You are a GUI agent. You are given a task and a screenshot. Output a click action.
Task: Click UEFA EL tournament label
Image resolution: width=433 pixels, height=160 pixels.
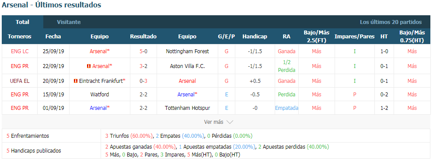click(20, 81)
